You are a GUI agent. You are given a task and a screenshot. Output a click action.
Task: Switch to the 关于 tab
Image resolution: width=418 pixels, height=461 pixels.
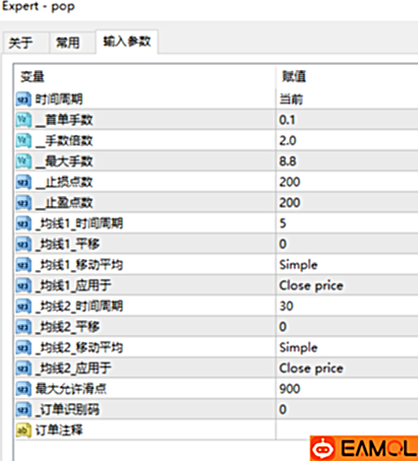21,42
